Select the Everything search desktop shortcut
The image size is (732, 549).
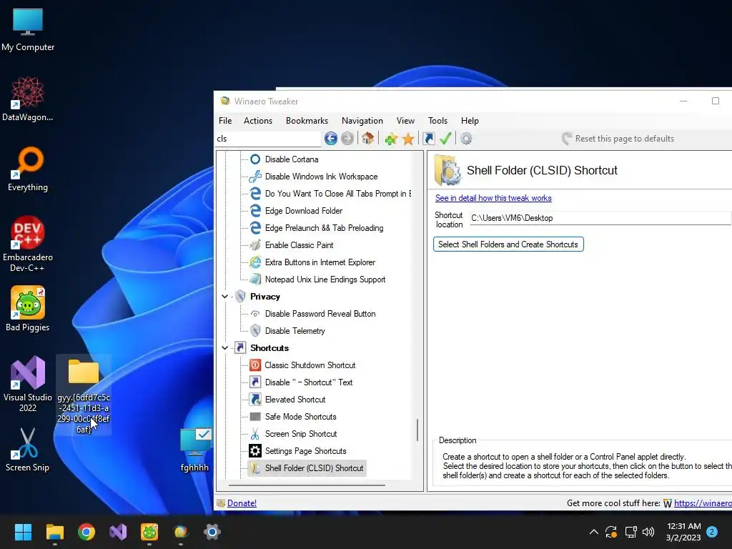(28, 169)
